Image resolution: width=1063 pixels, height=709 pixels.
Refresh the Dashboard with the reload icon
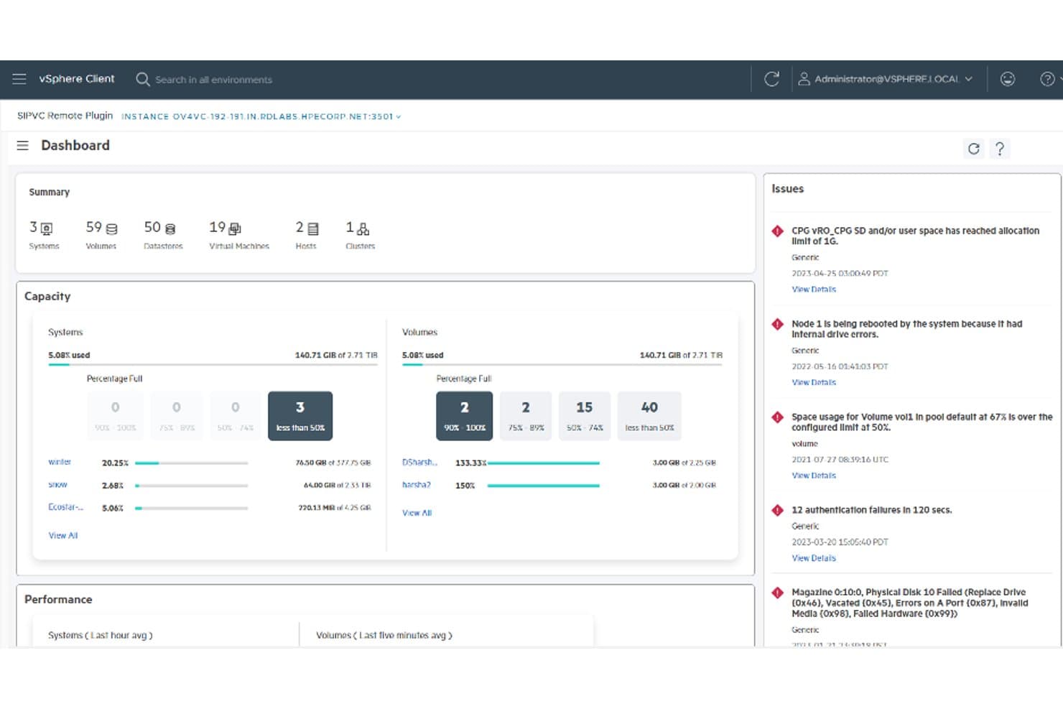coord(974,149)
